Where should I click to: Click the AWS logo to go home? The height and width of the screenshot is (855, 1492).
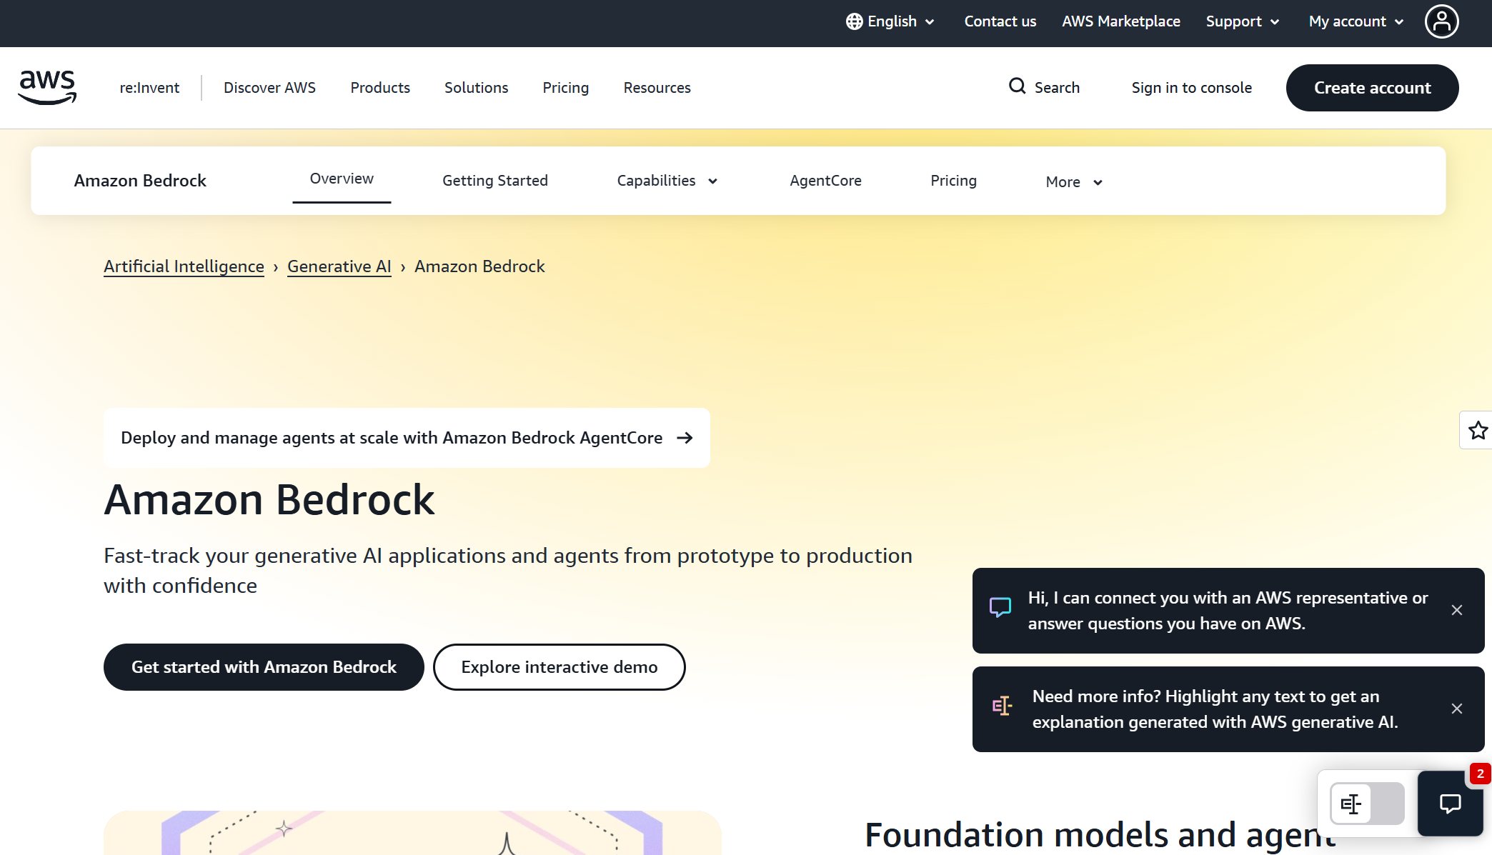(47, 87)
